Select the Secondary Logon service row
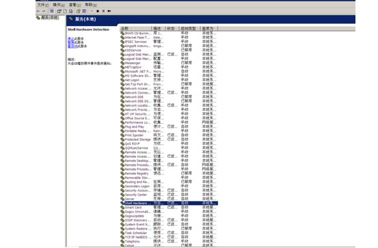378x248 pixels. [169, 186]
